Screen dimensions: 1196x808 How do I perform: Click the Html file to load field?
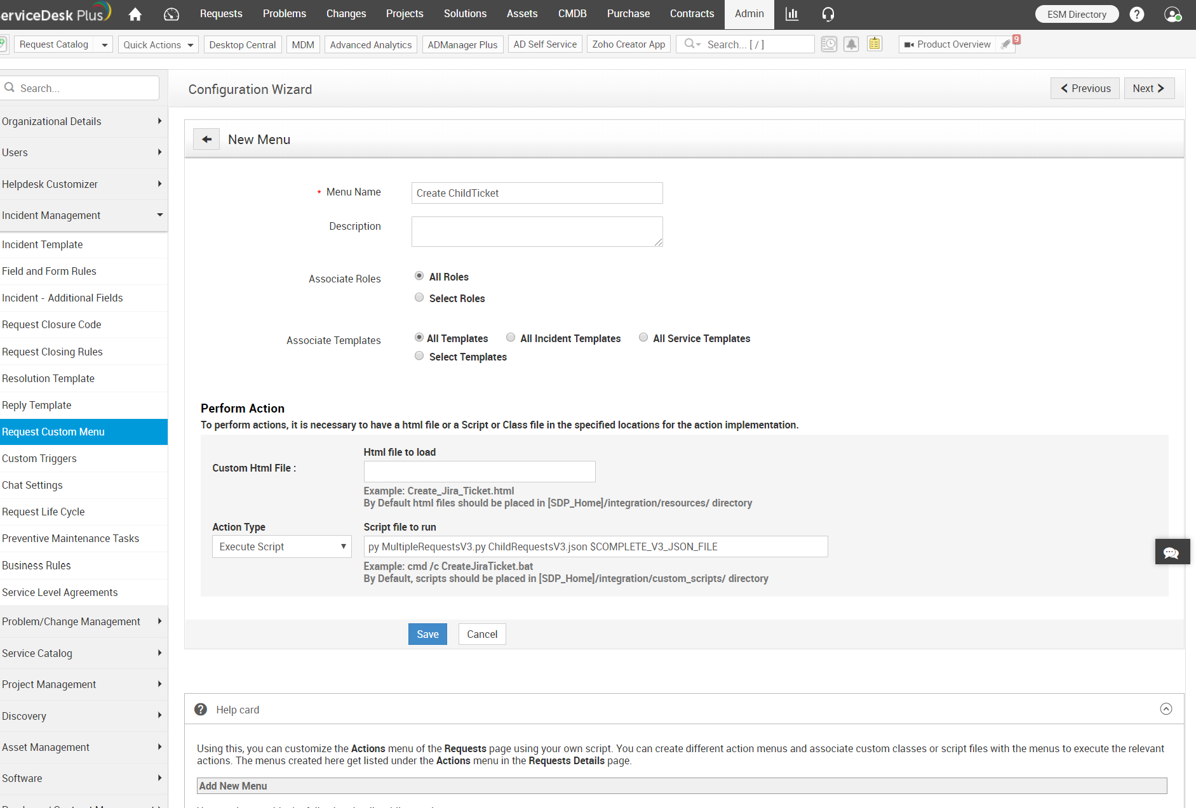(x=480, y=472)
